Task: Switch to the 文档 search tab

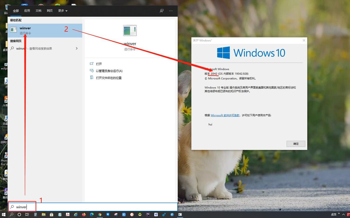Action: pos(38,11)
